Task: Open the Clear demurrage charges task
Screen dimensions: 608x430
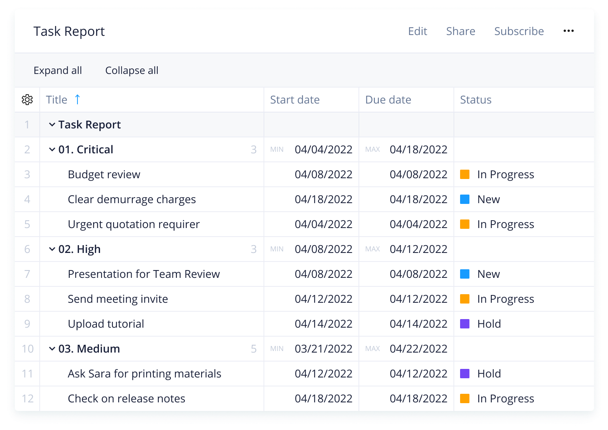Action: tap(132, 199)
